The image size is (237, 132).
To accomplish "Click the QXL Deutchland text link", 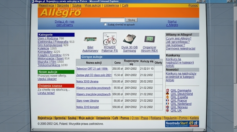I will [x=181, y=94].
